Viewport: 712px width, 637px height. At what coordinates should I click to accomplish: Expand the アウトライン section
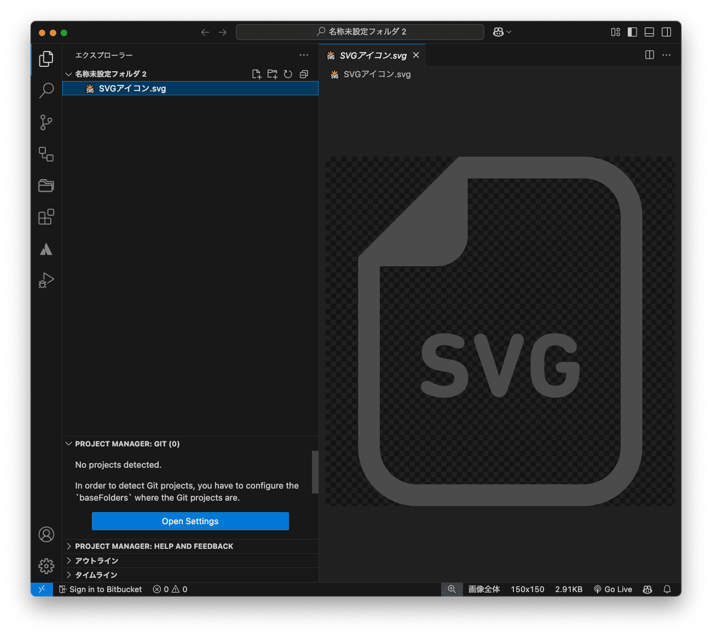point(95,560)
